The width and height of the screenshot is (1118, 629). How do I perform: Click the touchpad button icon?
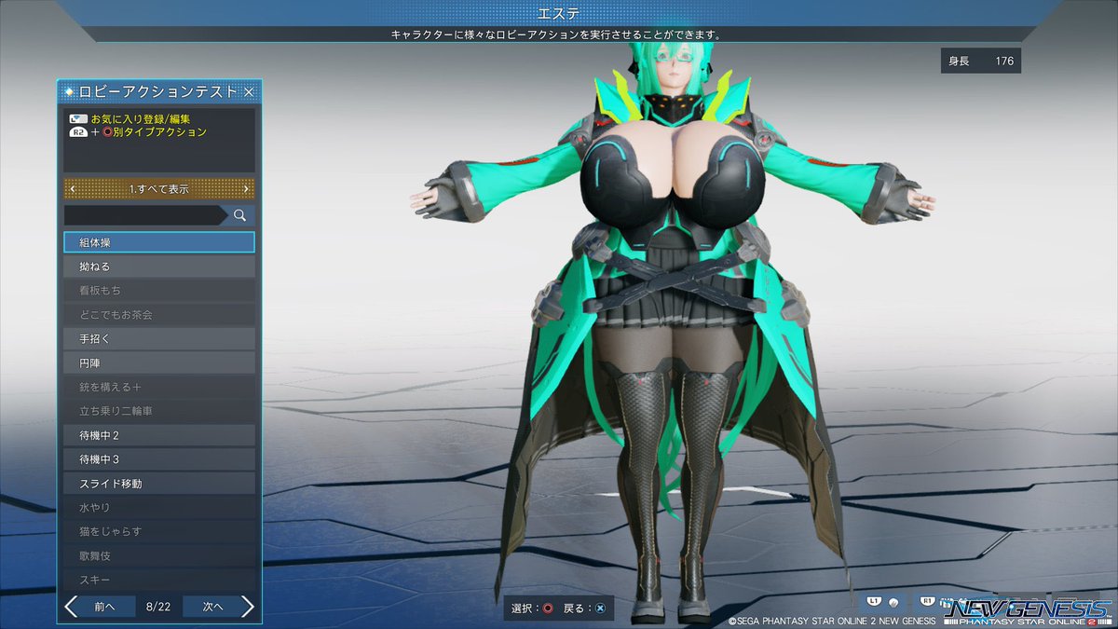pyautogui.click(x=78, y=119)
